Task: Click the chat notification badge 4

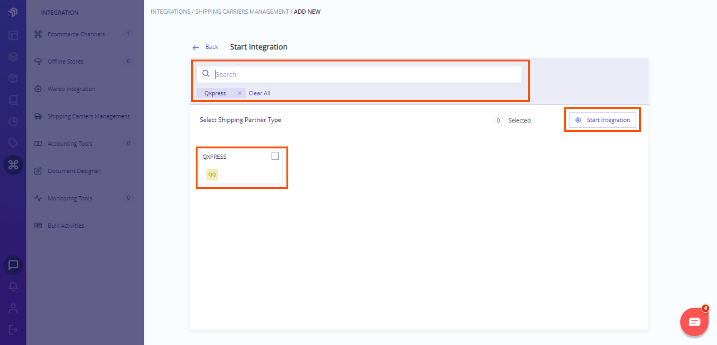Action: pyautogui.click(x=705, y=309)
